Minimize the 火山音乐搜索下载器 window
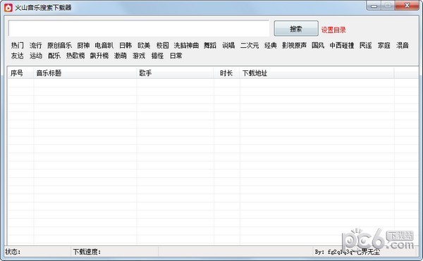Image resolution: width=423 pixels, height=261 pixels. coord(374,6)
